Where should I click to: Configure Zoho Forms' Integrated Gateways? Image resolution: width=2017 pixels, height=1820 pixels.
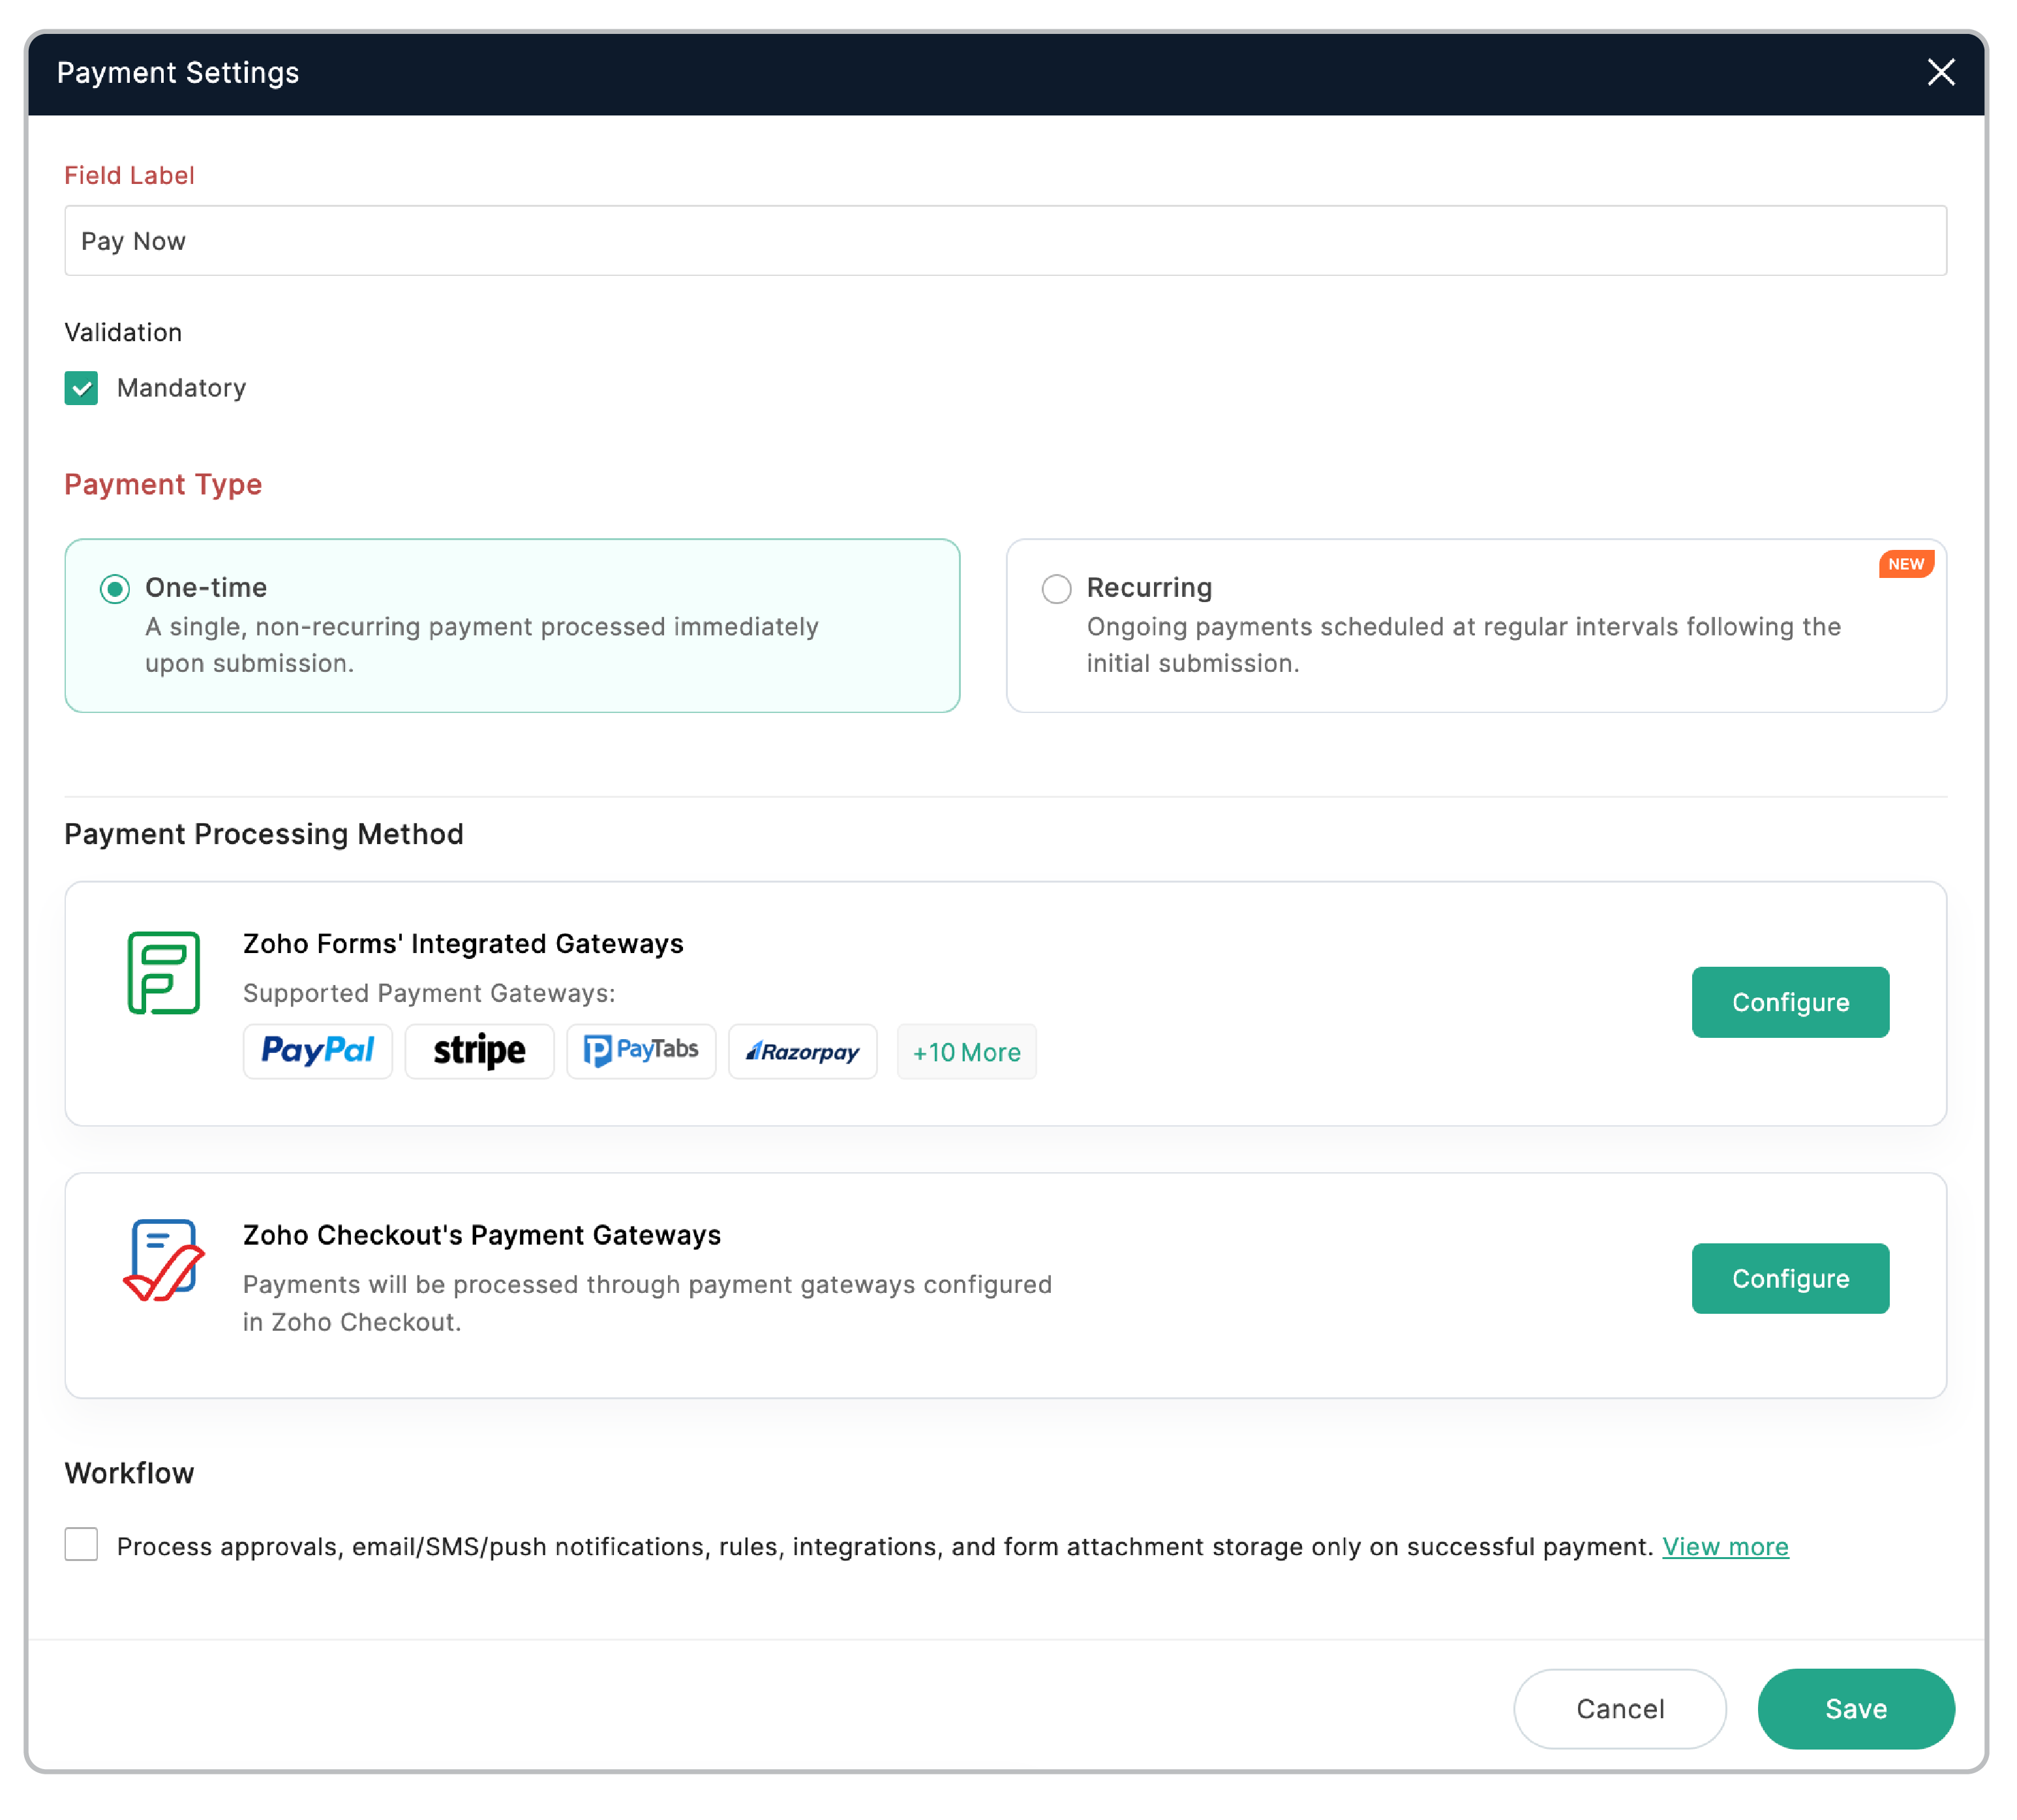(1790, 1002)
